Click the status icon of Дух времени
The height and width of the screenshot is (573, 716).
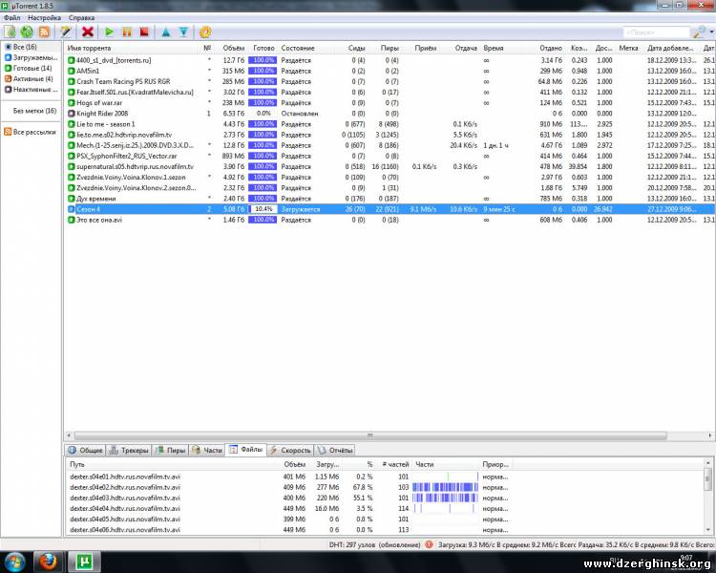pyautogui.click(x=72, y=199)
